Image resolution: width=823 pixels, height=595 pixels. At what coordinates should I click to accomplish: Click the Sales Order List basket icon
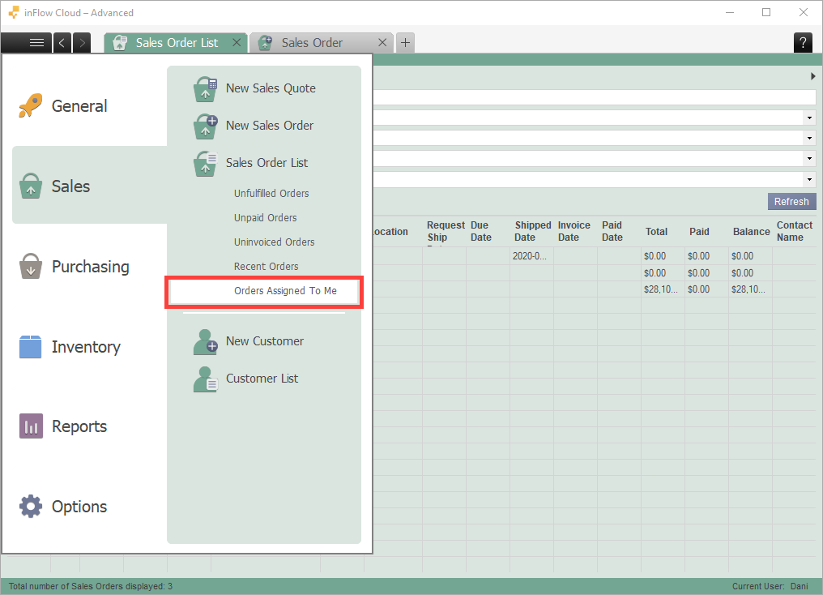point(205,163)
